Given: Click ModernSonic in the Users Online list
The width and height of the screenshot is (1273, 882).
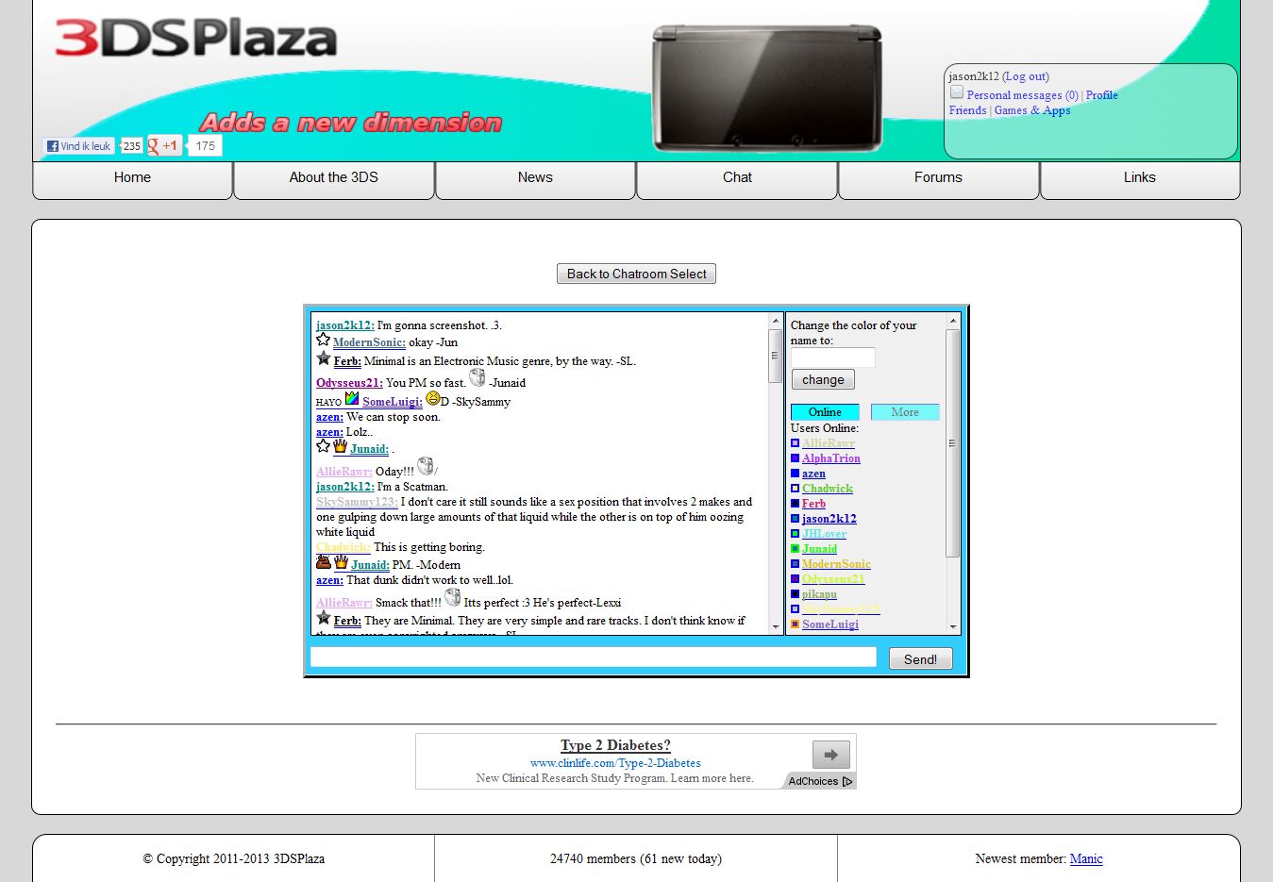Looking at the screenshot, I should click(x=836, y=564).
